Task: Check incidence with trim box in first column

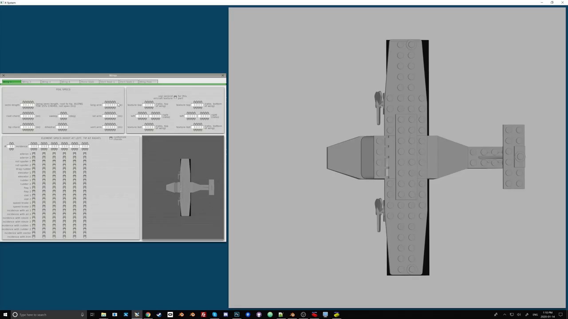Action: click(x=33, y=237)
